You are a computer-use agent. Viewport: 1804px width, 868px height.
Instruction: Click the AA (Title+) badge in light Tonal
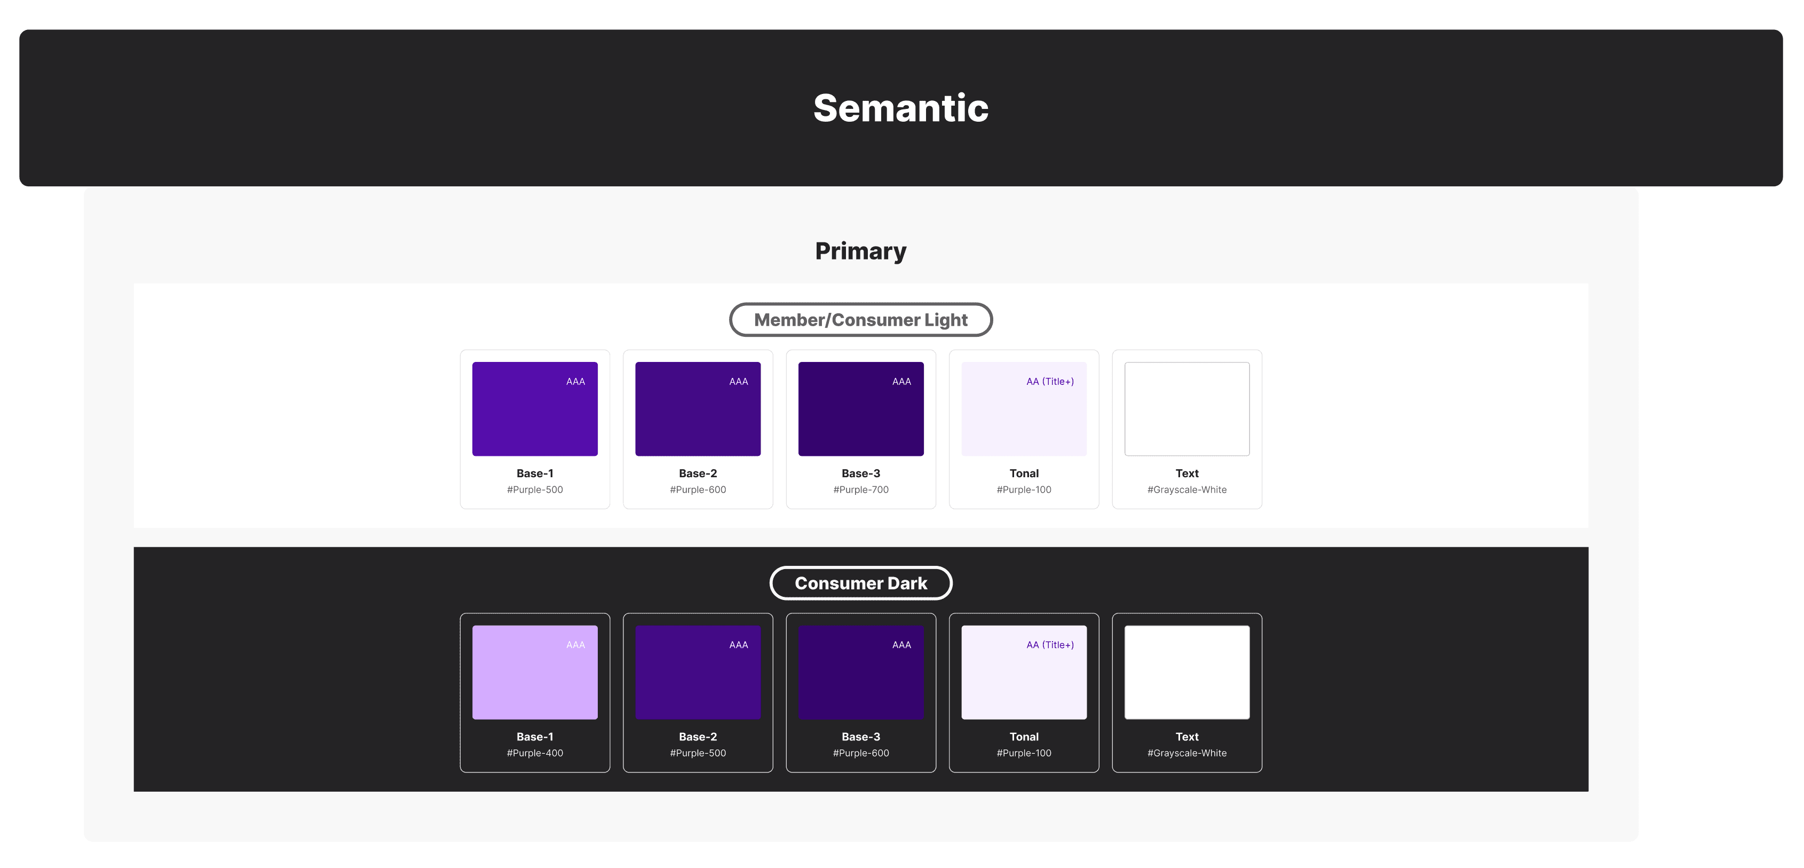[x=1050, y=381]
